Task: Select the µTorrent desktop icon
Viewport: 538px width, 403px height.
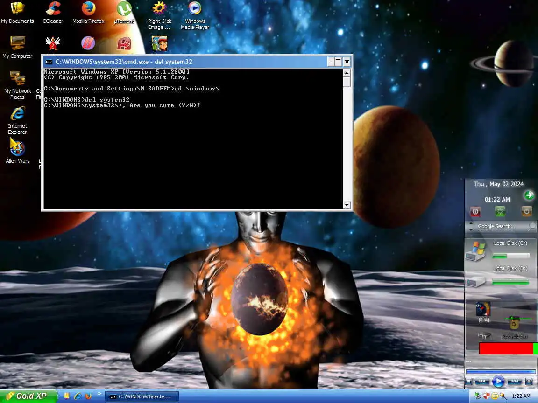Action: click(x=124, y=13)
